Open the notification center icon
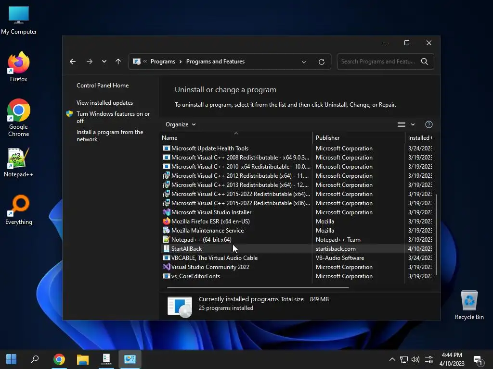 pos(478,360)
